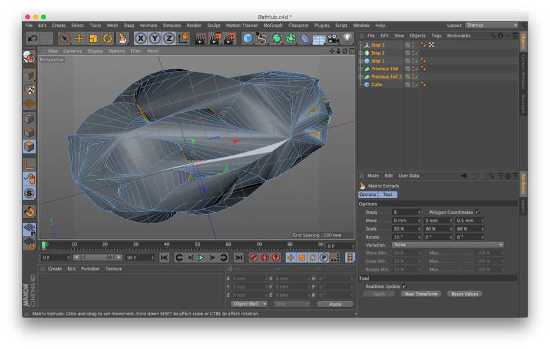
Task: Go to start of timeline
Action: pos(164,258)
